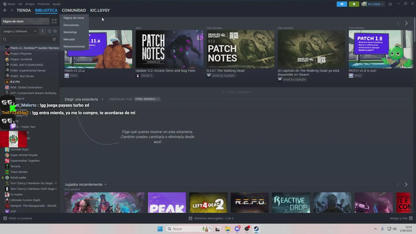The image size is (416, 234).
Task: Click the library search magnifier icon
Action: (5, 39)
